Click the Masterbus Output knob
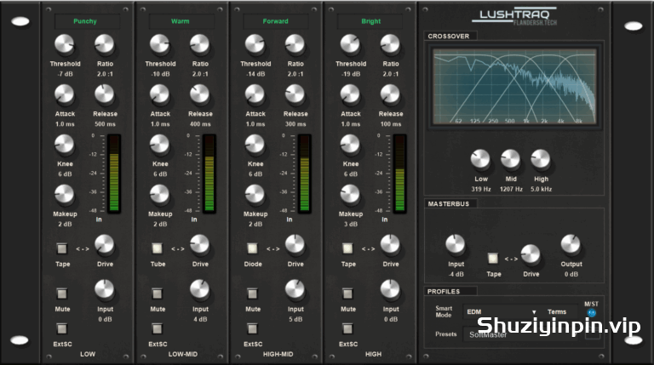 coord(571,244)
